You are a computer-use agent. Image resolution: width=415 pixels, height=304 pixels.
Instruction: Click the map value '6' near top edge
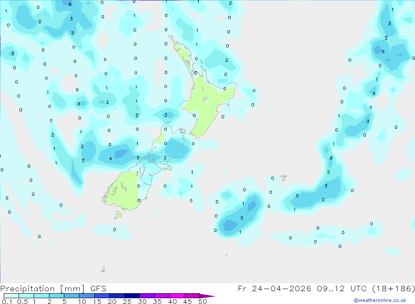coord(70,4)
